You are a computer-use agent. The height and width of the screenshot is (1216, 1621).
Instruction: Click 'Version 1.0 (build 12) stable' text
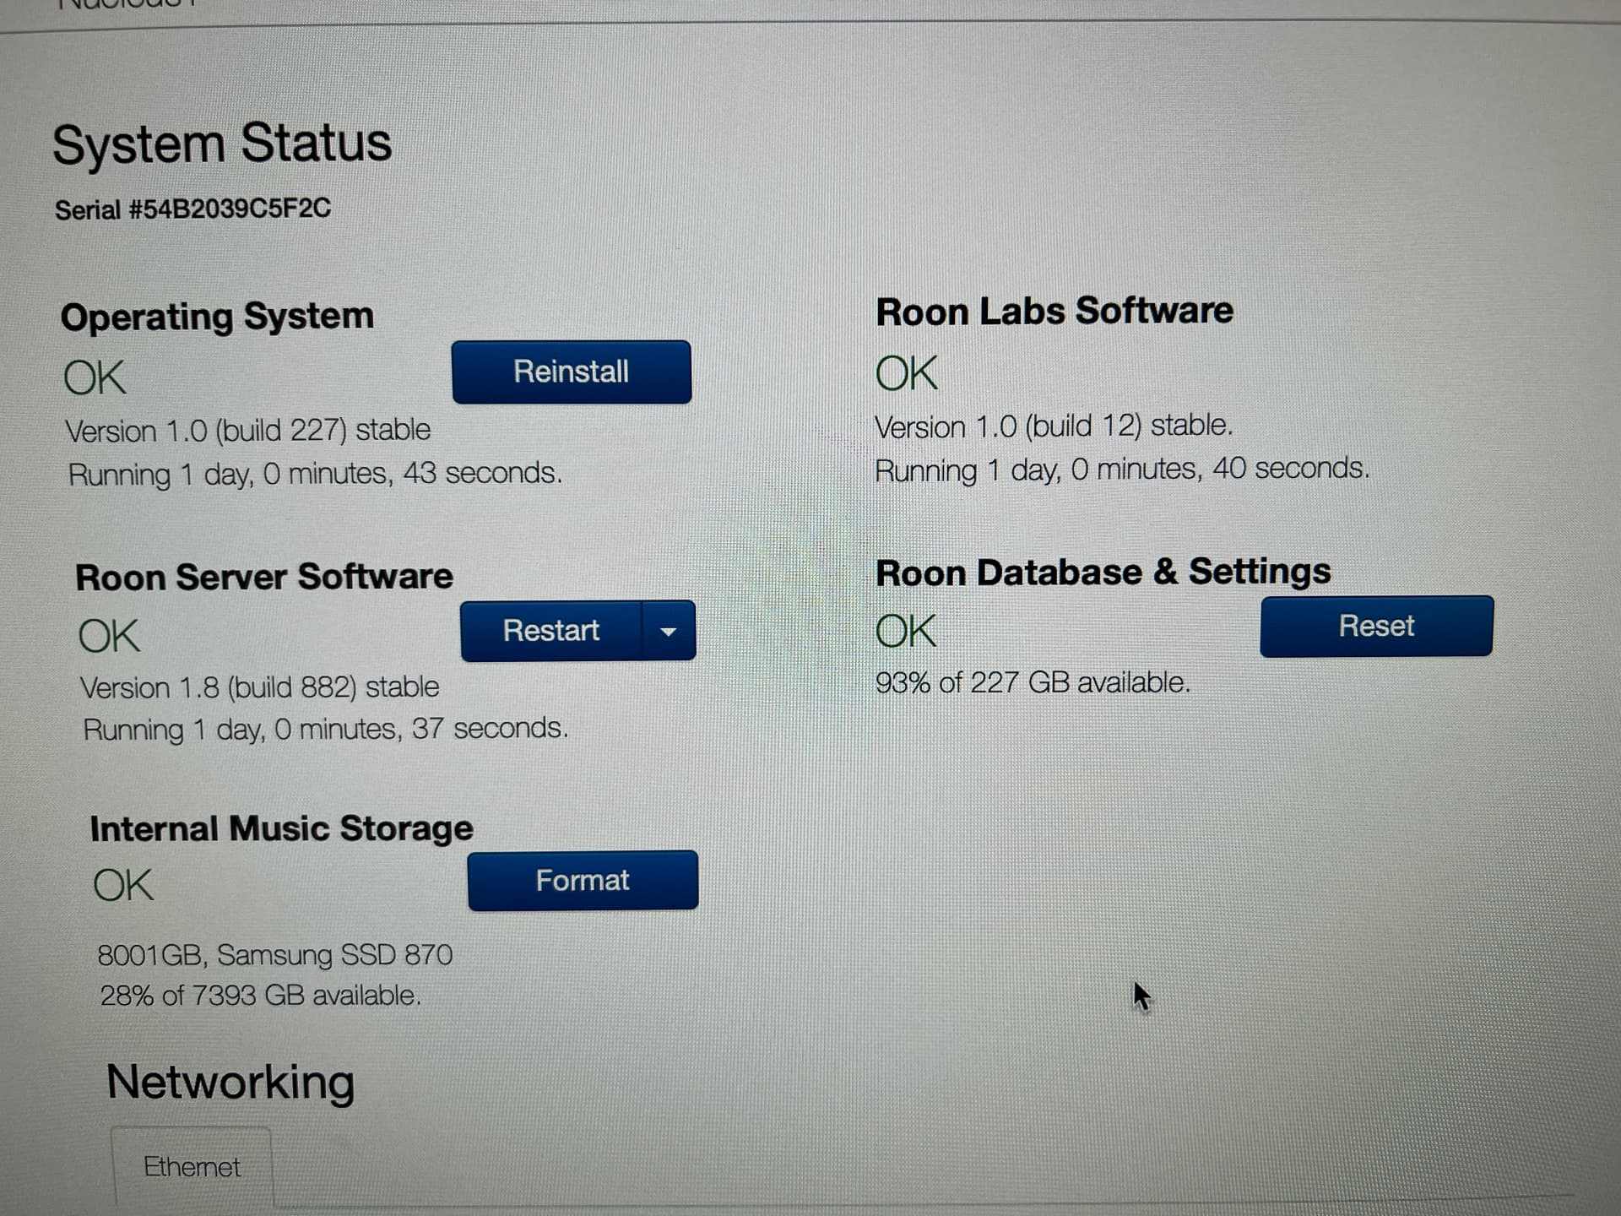click(1054, 426)
